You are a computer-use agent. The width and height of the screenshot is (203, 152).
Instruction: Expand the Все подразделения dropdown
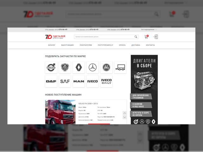(149, 29)
